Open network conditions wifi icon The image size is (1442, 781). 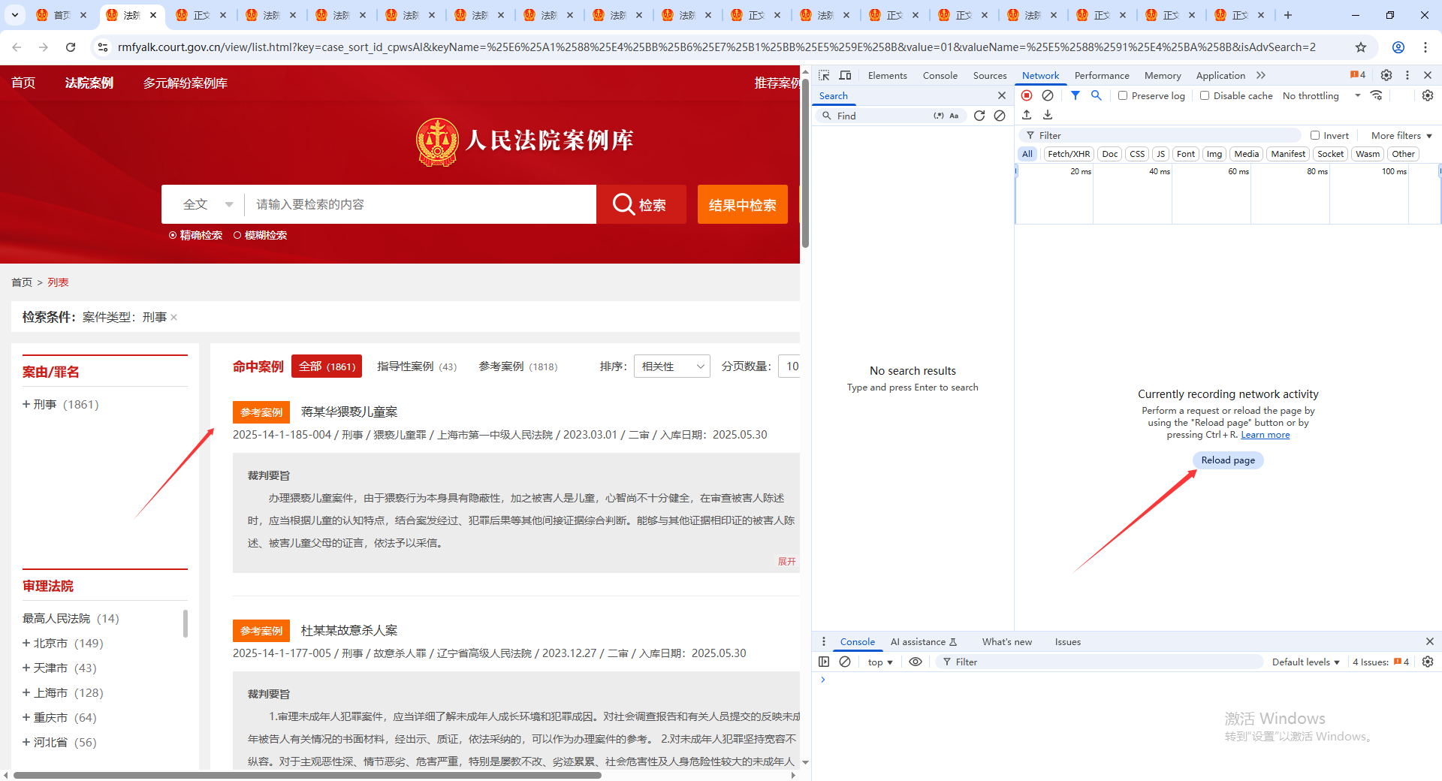pos(1377,95)
